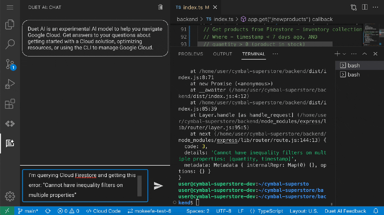Screen dimensions: 384x215
Task: Select the Terminal panel tab
Action: pyautogui.click(x=253, y=54)
